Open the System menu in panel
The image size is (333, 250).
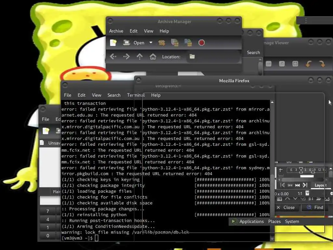pyautogui.click(x=292, y=221)
